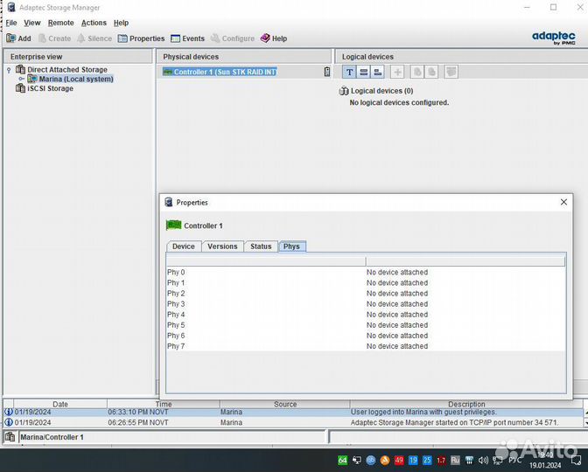Image resolution: width=588 pixels, height=472 pixels.
Task: Click the last greyed-out icon in Logical devices toolbar
Action: 451,72
